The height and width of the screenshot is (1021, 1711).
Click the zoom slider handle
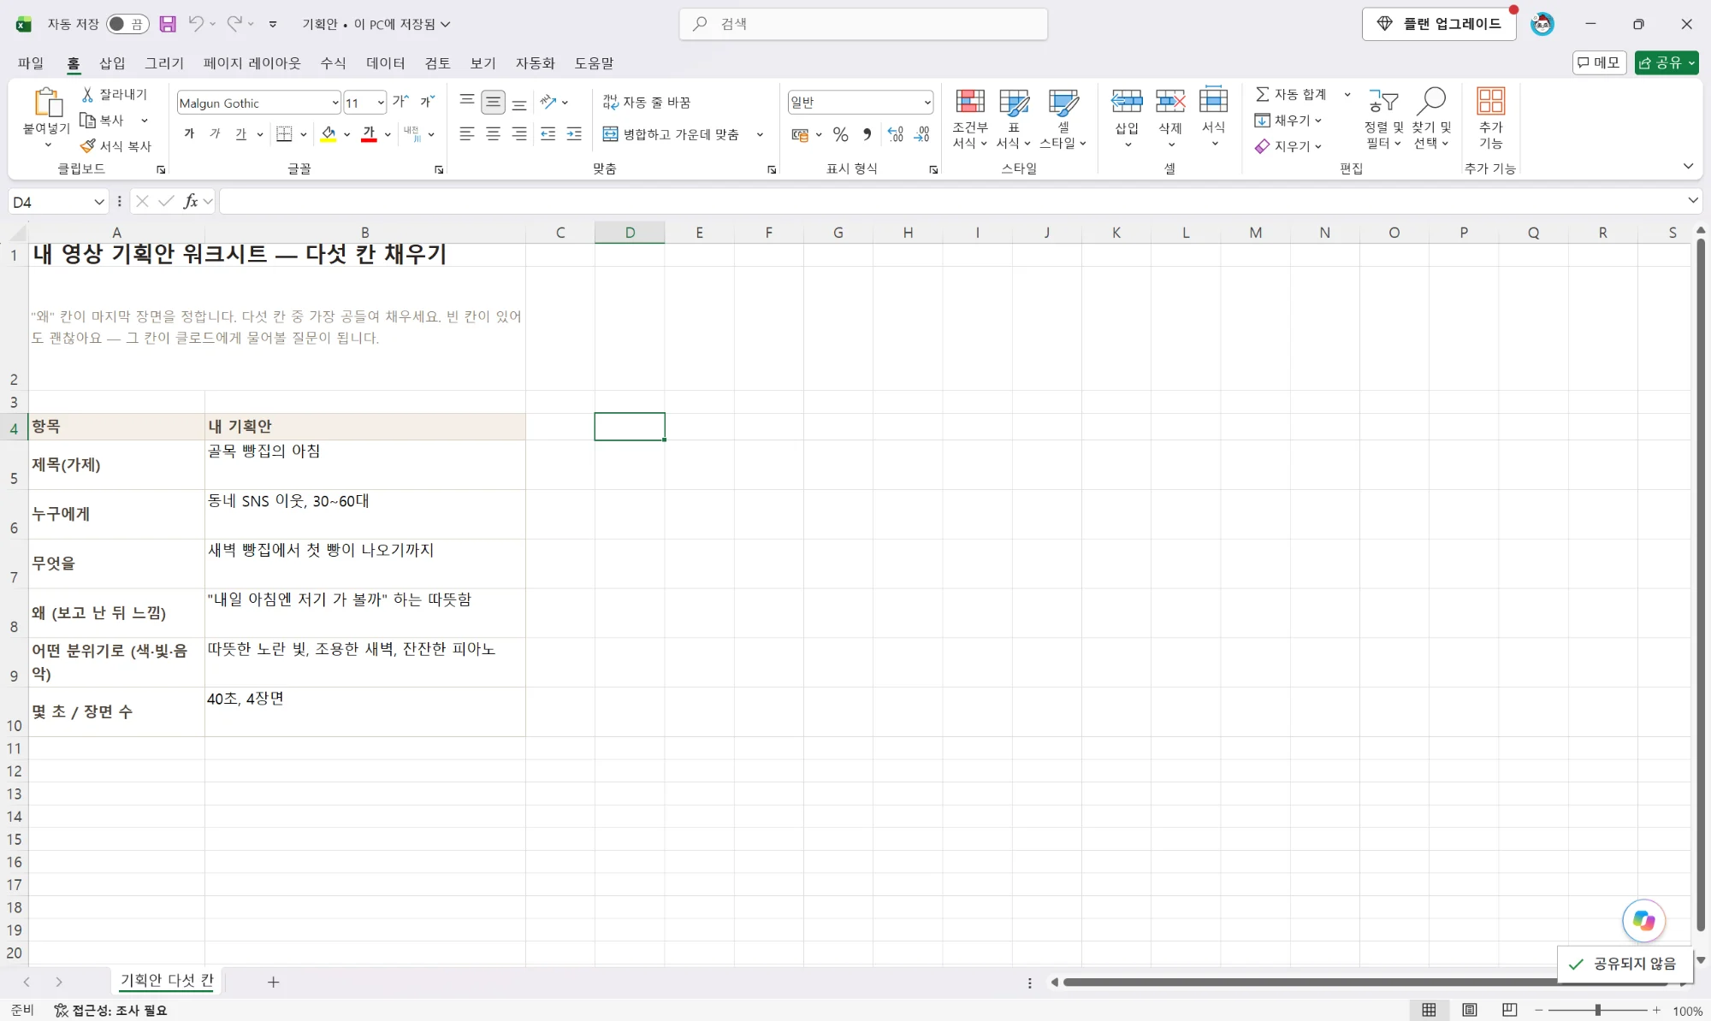pos(1597,1010)
